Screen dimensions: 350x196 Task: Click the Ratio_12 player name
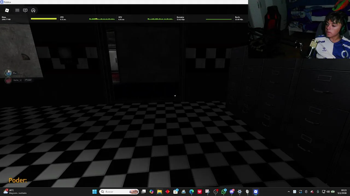[17, 80]
